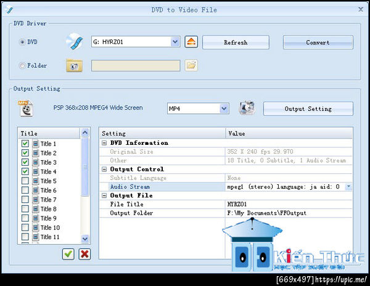This screenshot has height=286, width=370.
Task: Select the DVD radio button
Action: click(x=22, y=42)
